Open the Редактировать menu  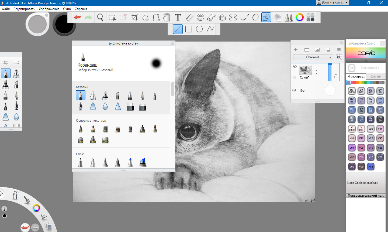click(24, 9)
